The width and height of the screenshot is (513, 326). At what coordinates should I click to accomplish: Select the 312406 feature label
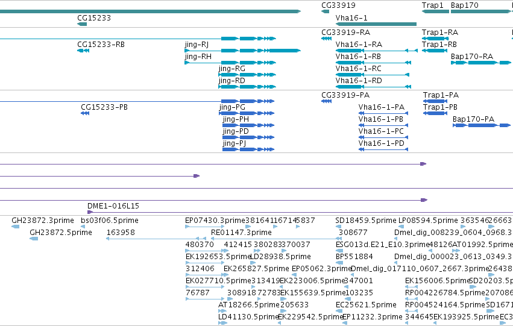tap(200, 269)
